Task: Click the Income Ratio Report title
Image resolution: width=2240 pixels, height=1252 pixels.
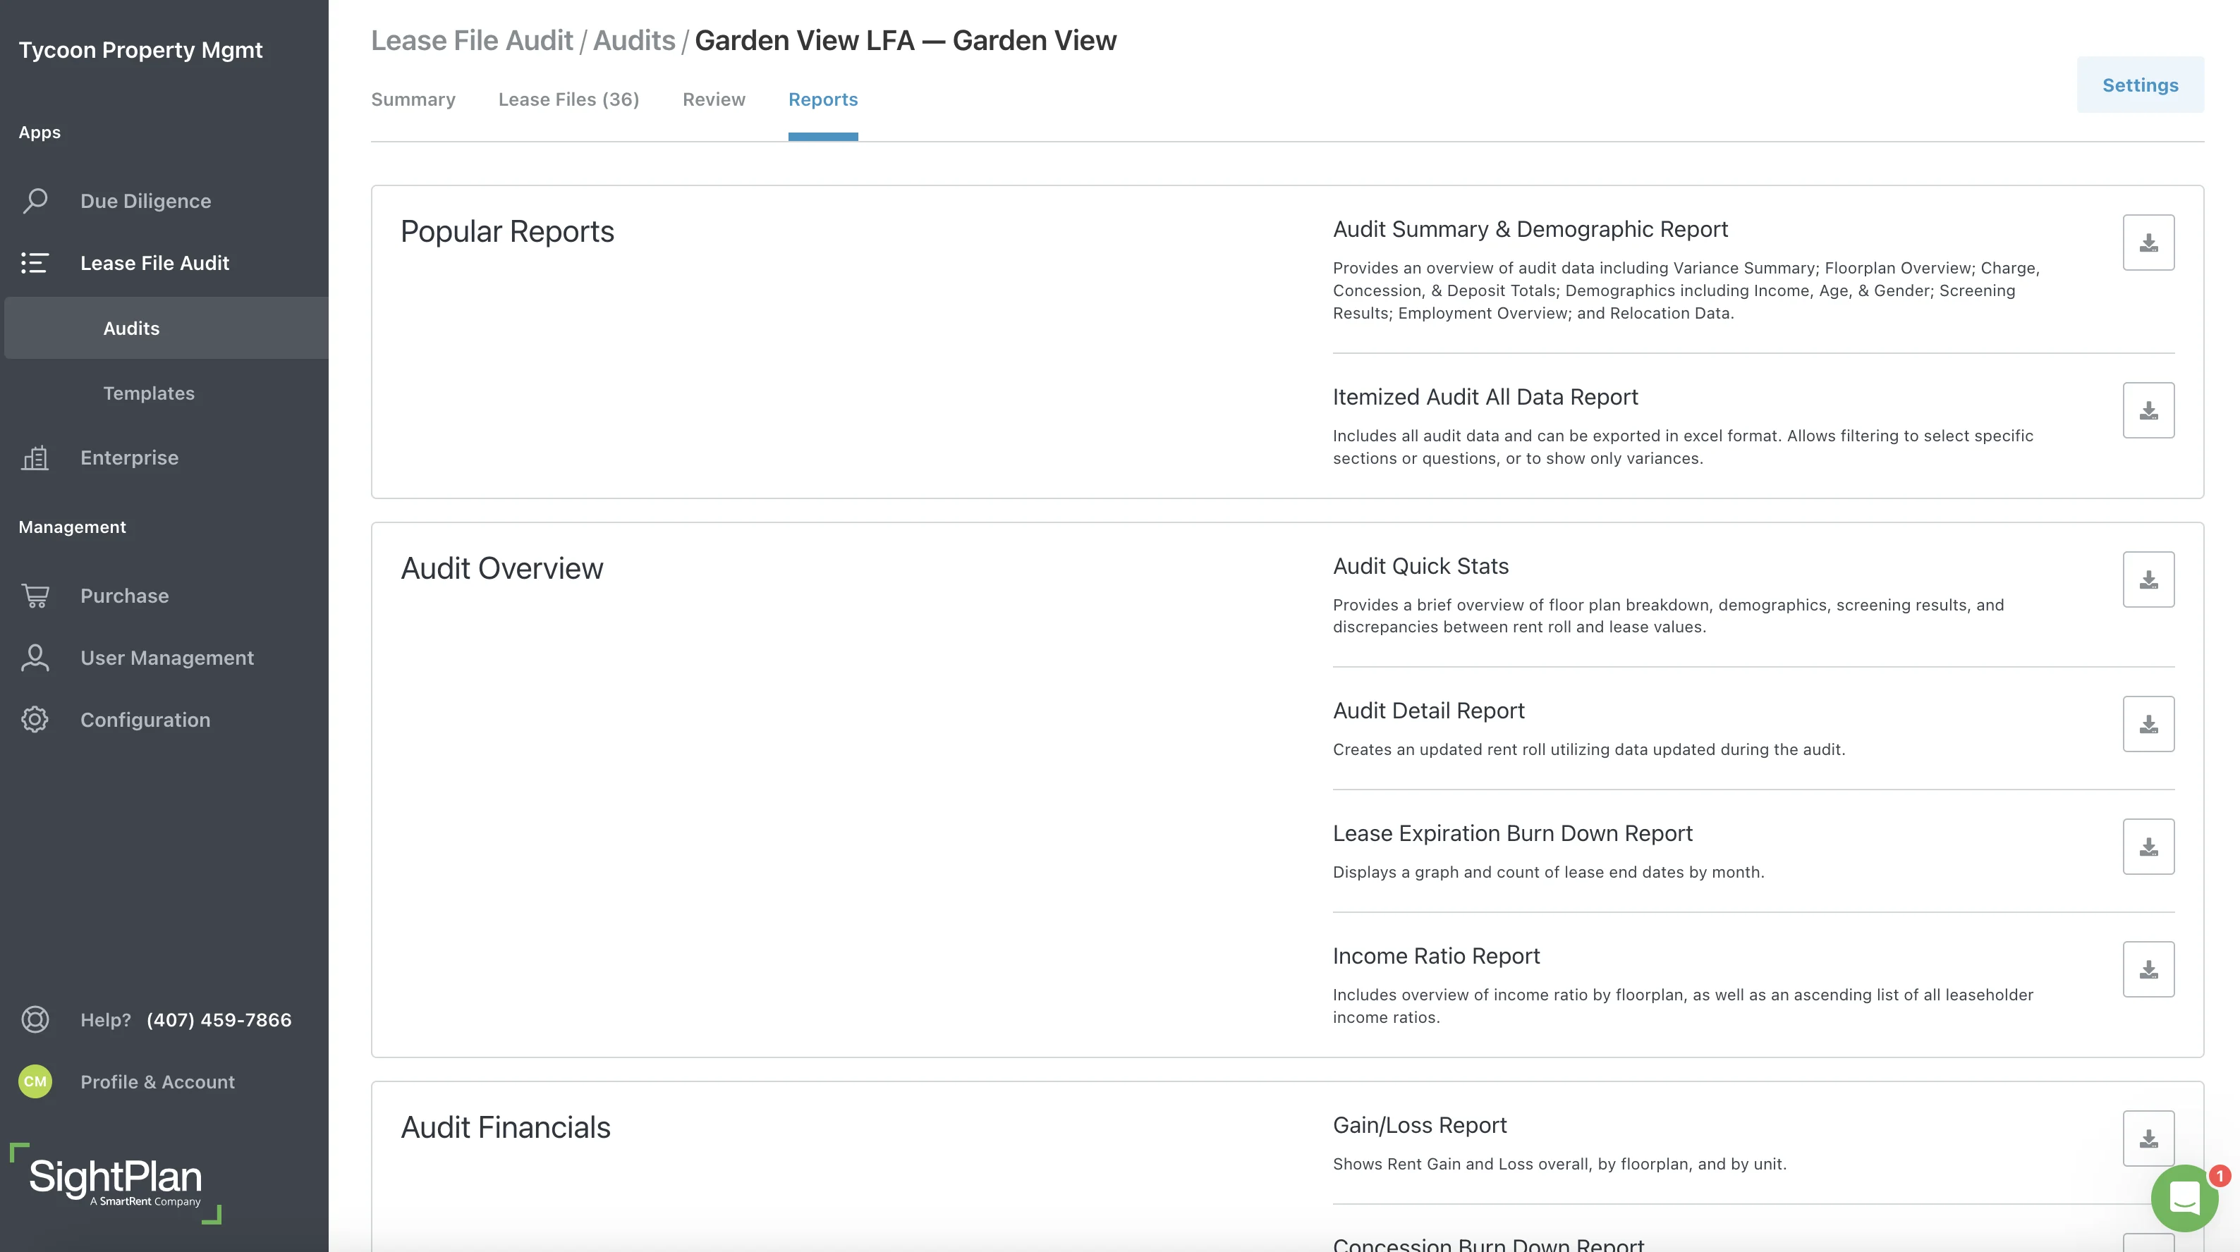Action: [x=1437, y=955]
